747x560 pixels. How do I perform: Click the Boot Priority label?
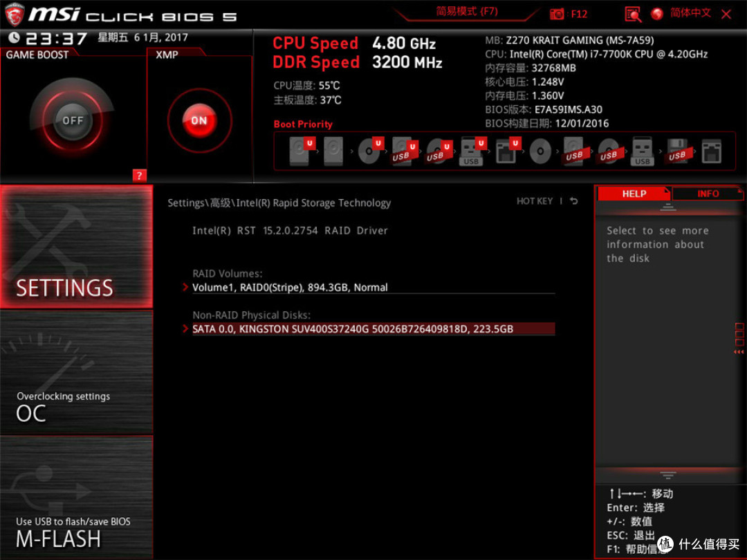(x=303, y=124)
